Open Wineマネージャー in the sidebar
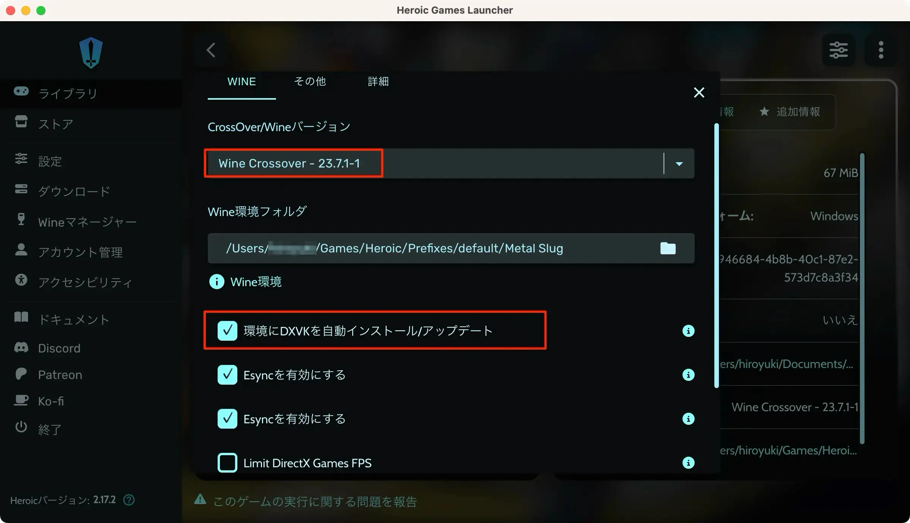Screen dimensions: 910x523 point(91,222)
